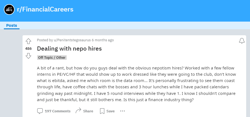The height and width of the screenshot is (117, 250).
Task: Filter by 'Off Topic / Other' flair
Action: [x=52, y=57]
